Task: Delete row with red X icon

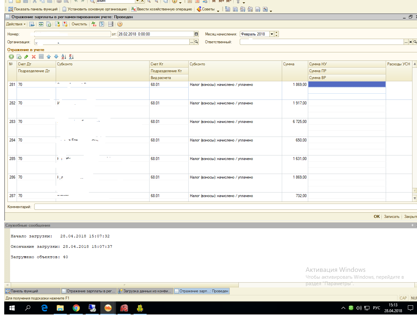Action: (34, 57)
